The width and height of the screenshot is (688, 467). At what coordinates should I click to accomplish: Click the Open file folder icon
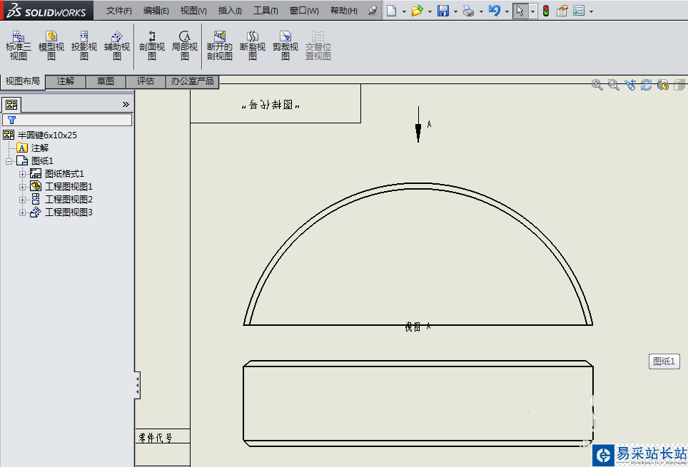click(x=417, y=11)
